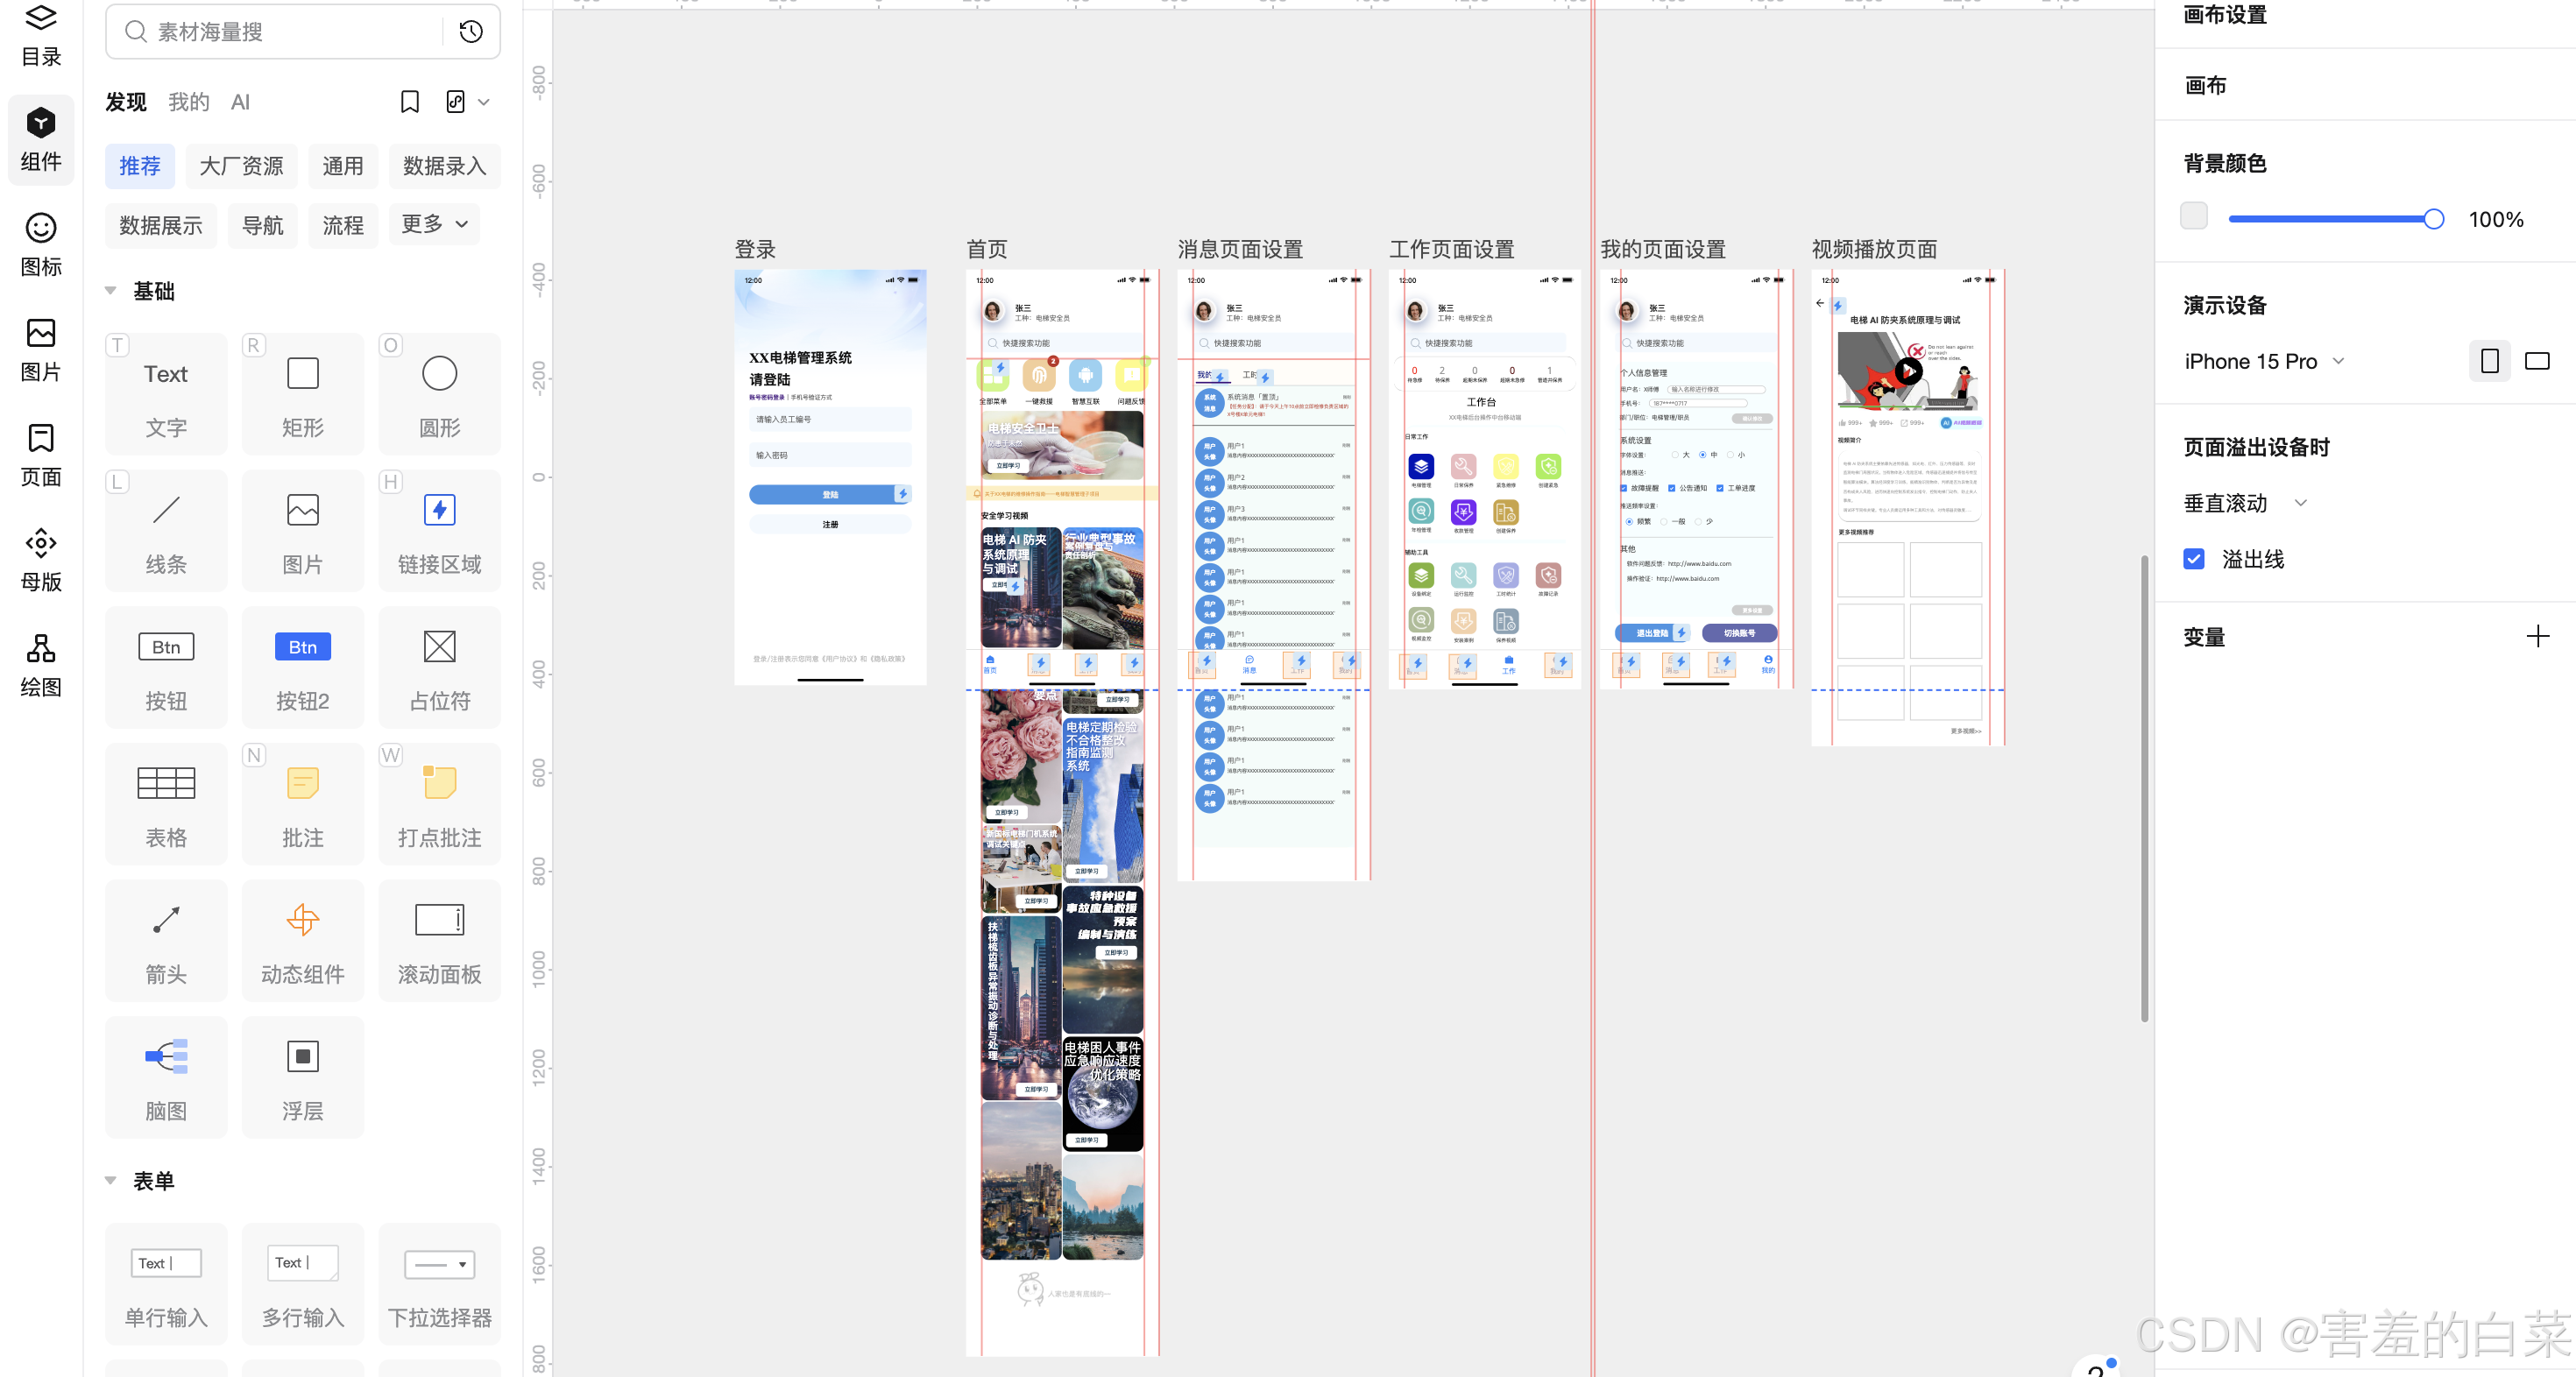Open the 母版 (masters) sidebar panel
Image resolution: width=2576 pixels, height=1377 pixels.
pos(40,558)
